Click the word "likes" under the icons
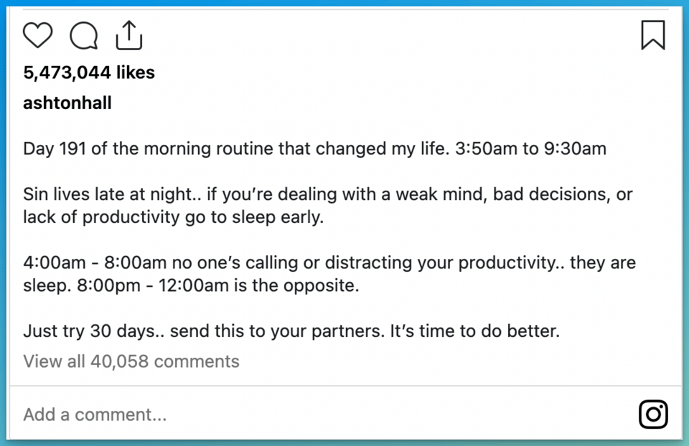Image resolution: width=689 pixels, height=446 pixels. click(x=136, y=72)
